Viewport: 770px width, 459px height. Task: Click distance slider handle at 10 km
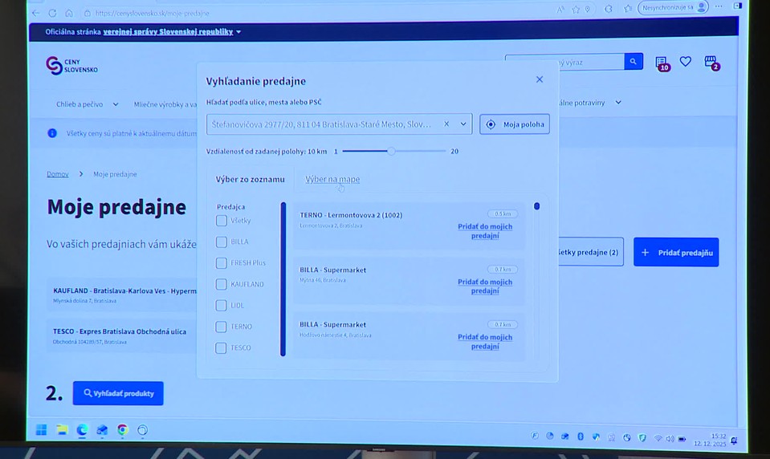[x=391, y=151]
